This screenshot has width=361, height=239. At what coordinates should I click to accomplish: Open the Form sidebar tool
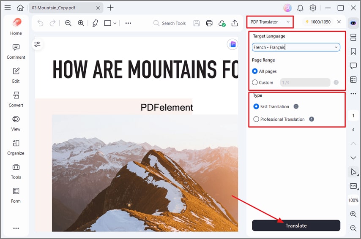tap(16, 195)
